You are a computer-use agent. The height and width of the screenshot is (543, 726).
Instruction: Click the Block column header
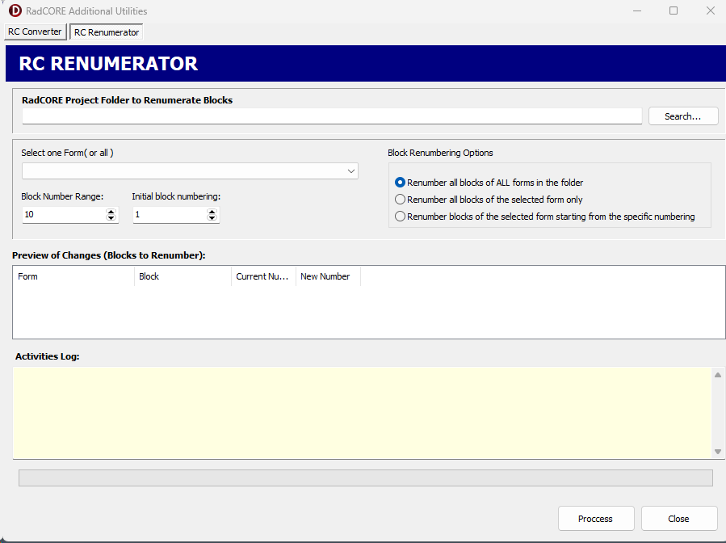point(183,276)
